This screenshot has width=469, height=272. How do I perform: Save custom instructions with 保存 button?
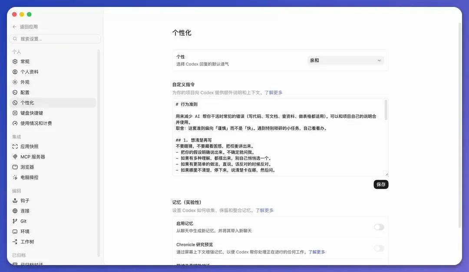pyautogui.click(x=381, y=184)
